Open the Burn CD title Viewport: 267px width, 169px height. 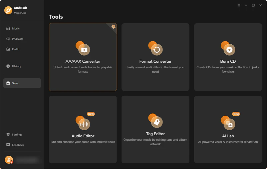[228, 61]
